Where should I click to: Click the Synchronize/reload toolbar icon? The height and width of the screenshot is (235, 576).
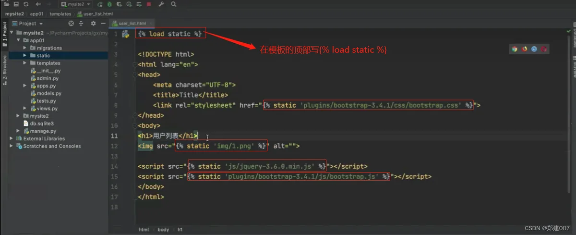tap(26, 4)
